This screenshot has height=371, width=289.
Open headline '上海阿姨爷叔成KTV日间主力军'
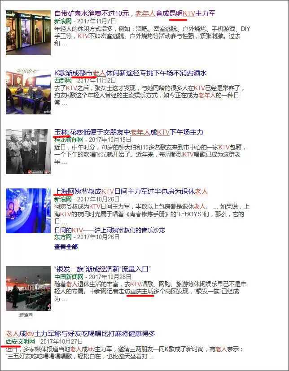pos(131,192)
